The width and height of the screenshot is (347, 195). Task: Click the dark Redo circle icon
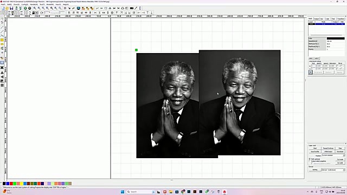[x=29, y=8]
